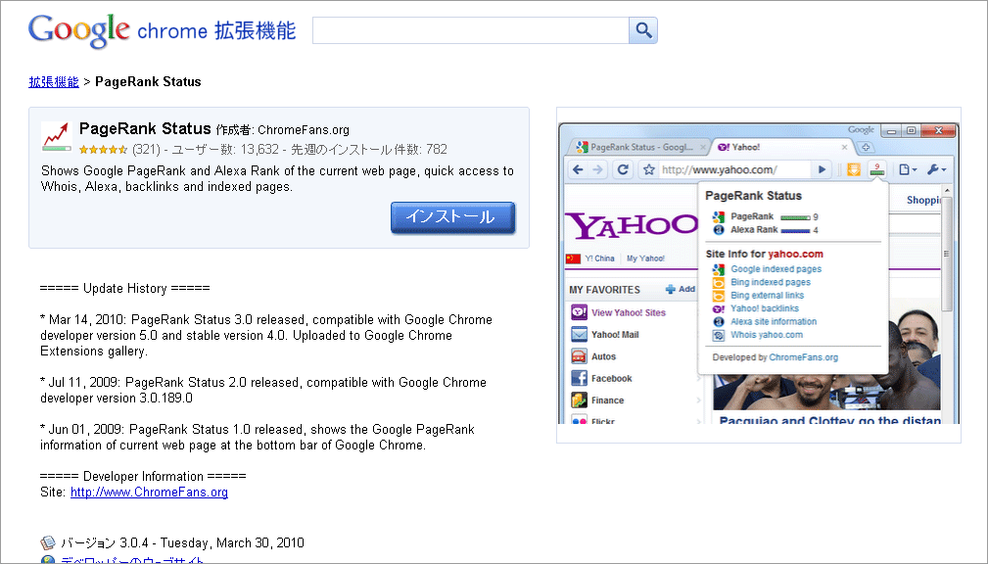Click the Y! China link

[x=599, y=258]
